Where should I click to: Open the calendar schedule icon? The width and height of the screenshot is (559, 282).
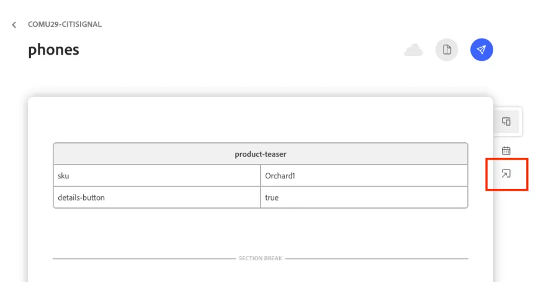click(506, 151)
